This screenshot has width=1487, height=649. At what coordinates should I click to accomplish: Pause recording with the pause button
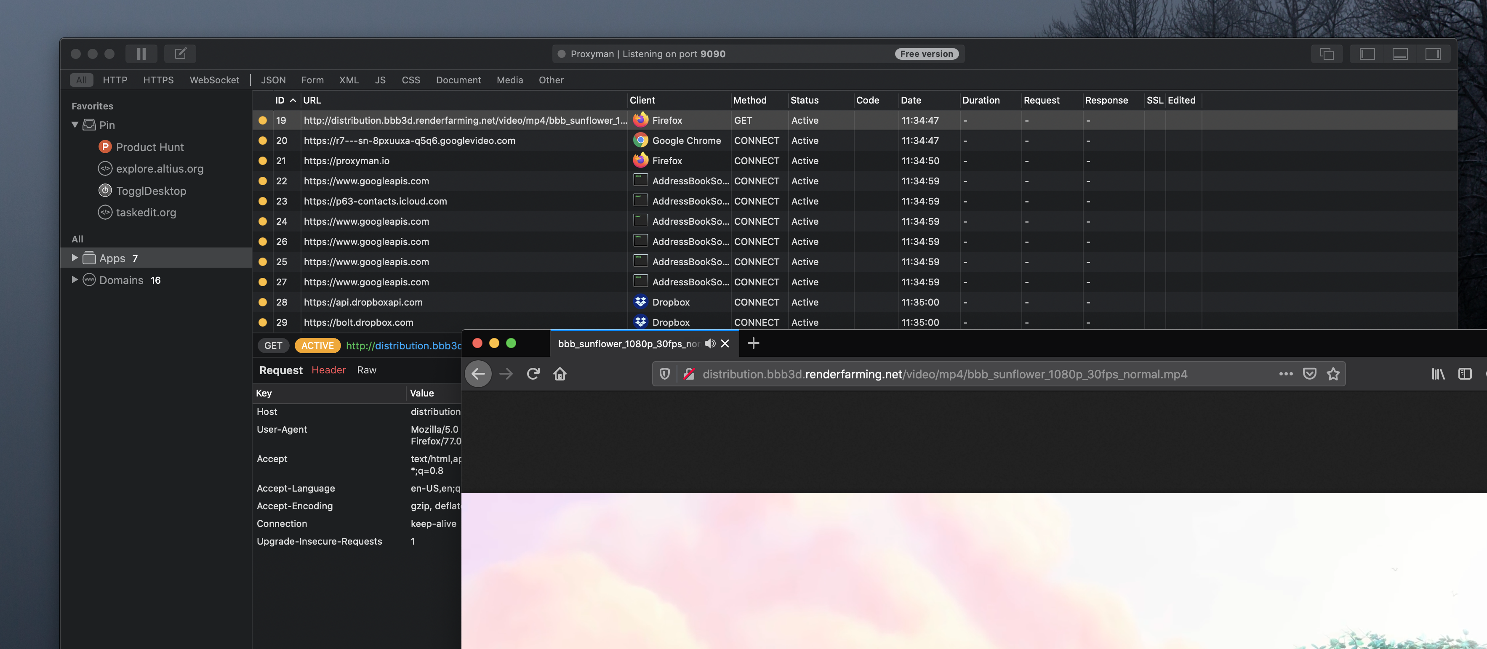point(141,53)
